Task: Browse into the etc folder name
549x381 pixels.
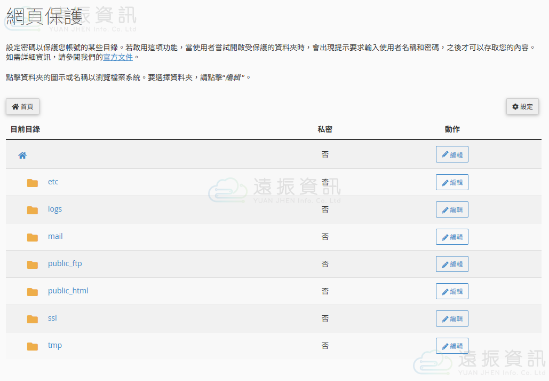Action: 53,182
